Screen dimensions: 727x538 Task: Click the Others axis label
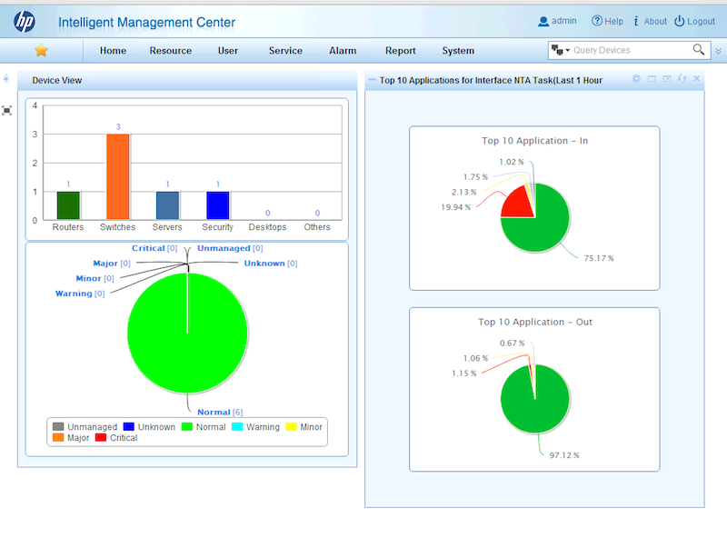coord(317,227)
